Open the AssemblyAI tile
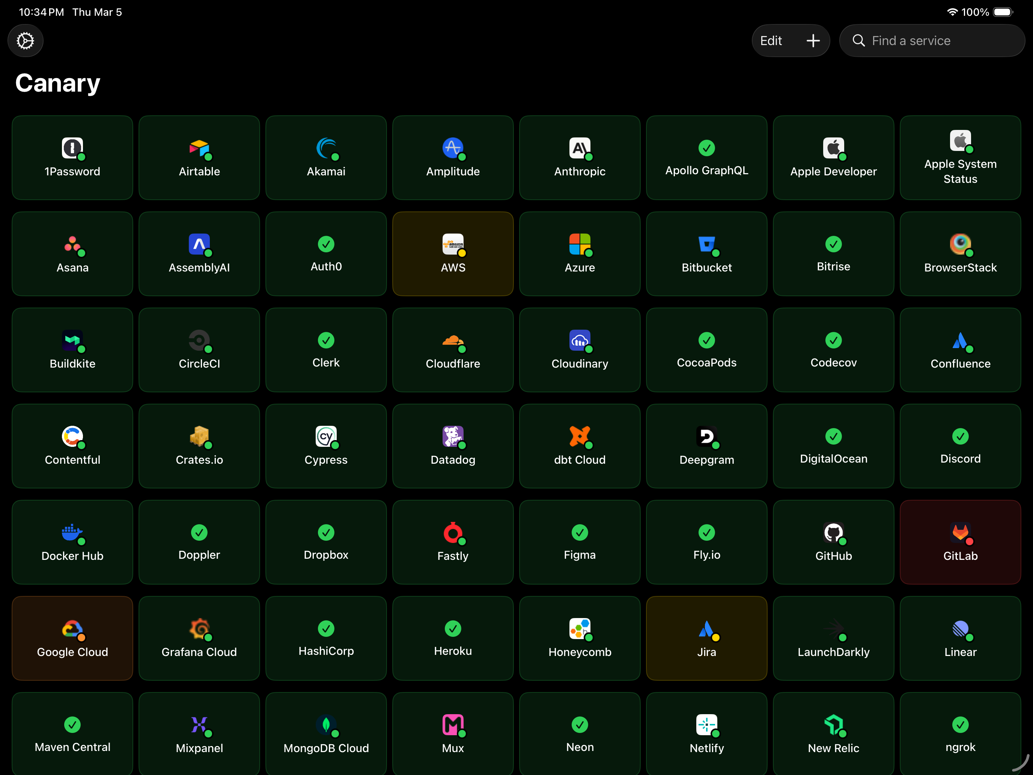This screenshot has width=1033, height=775. coord(199,254)
